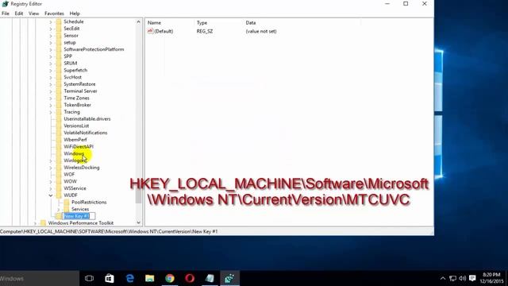
Task: Click the (value not set) data cell
Action: [261, 32]
